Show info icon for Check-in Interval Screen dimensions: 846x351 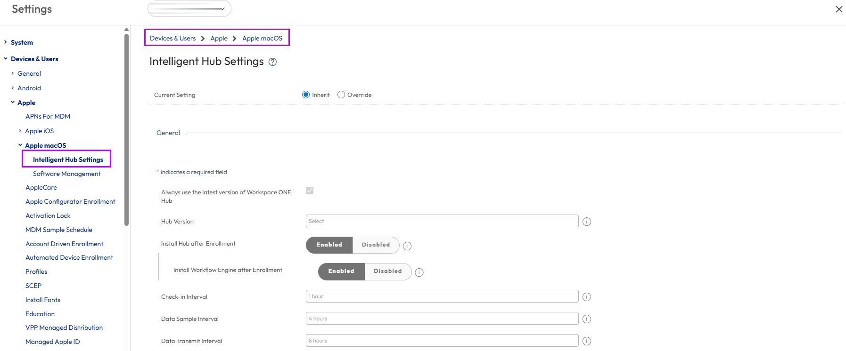[x=587, y=297]
